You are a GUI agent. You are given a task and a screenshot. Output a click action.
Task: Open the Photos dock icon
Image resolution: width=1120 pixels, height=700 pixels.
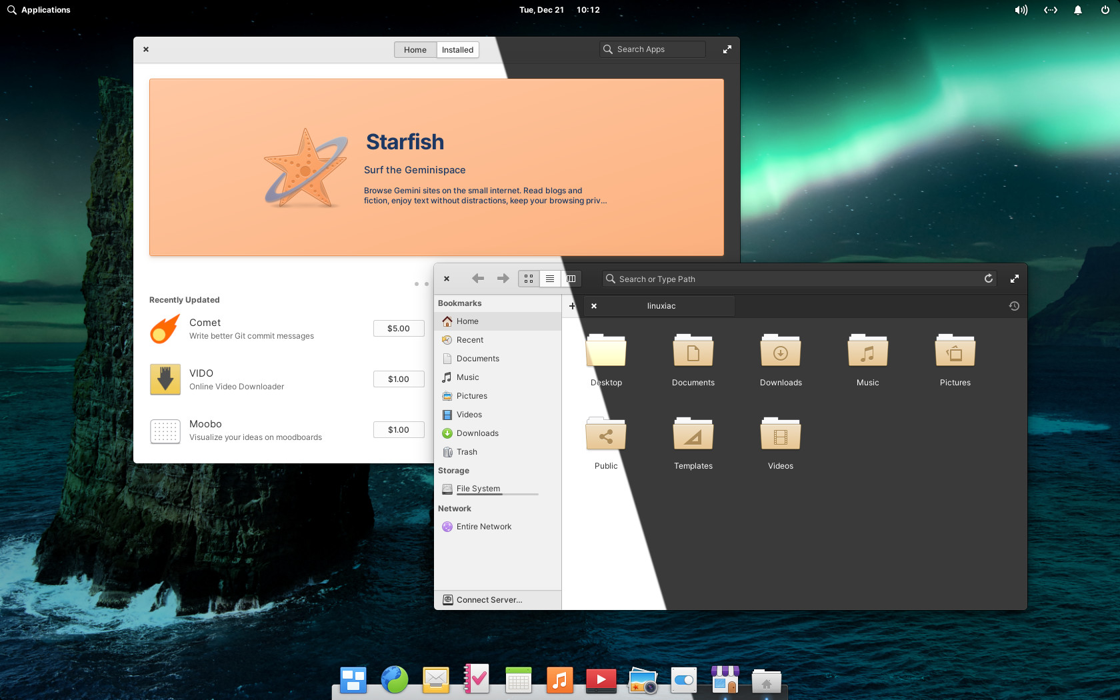pyautogui.click(x=643, y=680)
